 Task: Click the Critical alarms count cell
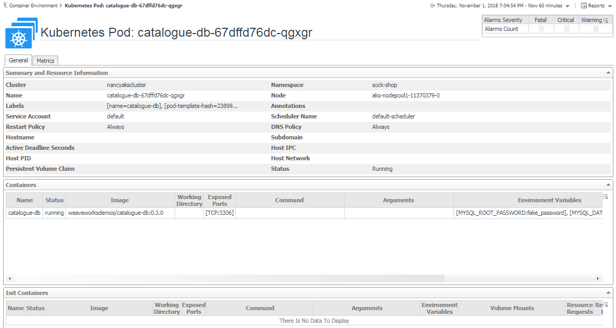(x=566, y=29)
